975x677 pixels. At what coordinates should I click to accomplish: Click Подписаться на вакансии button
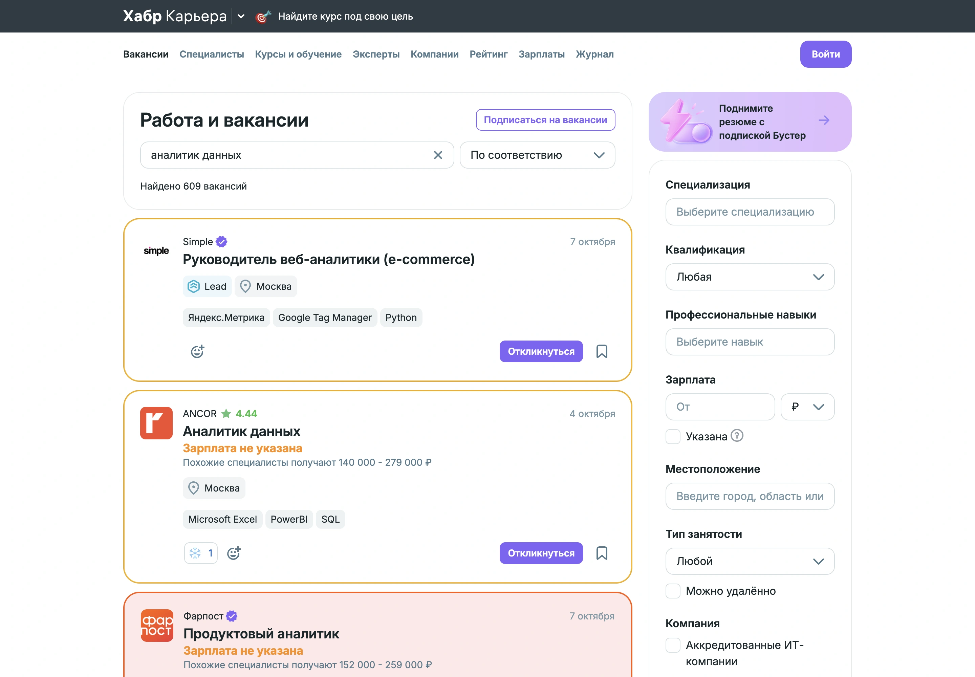pos(545,120)
